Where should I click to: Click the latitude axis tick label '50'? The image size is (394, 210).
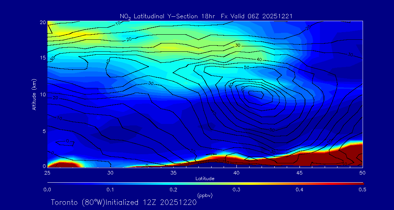pyautogui.click(x=363, y=172)
